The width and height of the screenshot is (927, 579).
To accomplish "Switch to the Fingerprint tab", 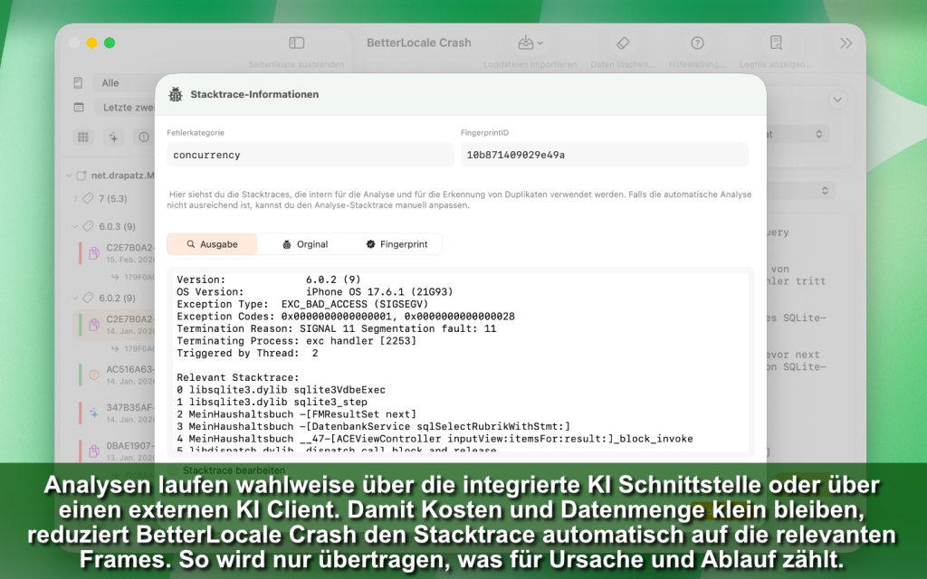I will (x=397, y=244).
